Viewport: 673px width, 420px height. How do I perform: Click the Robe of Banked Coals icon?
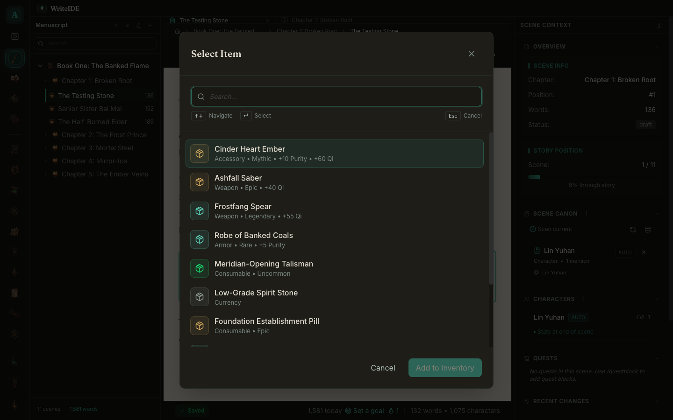click(x=200, y=240)
